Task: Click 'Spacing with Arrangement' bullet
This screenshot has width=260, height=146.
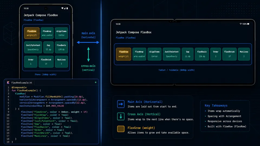Action: click(225, 116)
